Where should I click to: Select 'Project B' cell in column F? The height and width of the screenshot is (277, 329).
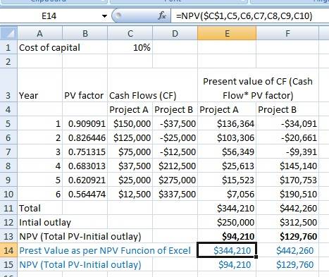coord(287,109)
